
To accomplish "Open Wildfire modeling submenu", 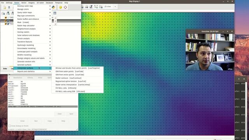I will (x=33, y=55).
